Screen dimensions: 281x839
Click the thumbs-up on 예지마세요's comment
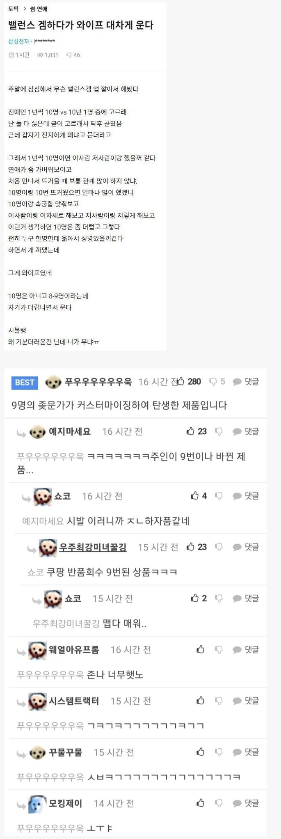(190, 431)
